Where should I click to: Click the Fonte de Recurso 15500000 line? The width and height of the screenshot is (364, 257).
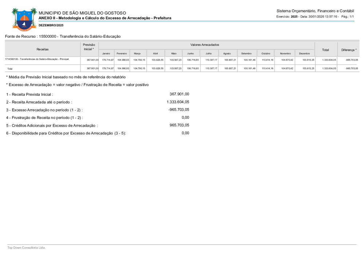[x=63, y=36]
